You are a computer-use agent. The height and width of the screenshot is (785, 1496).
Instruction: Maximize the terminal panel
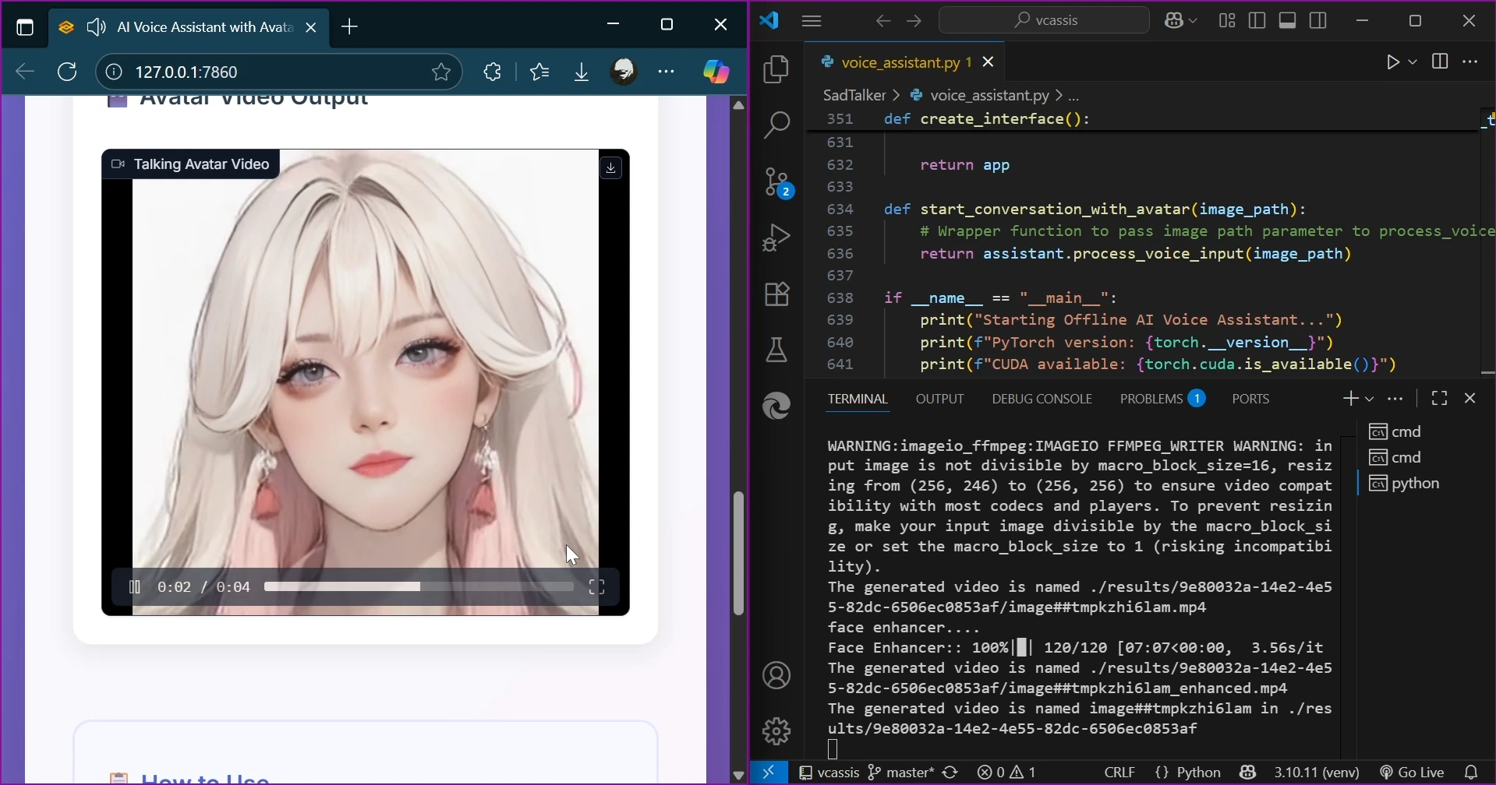(1440, 400)
